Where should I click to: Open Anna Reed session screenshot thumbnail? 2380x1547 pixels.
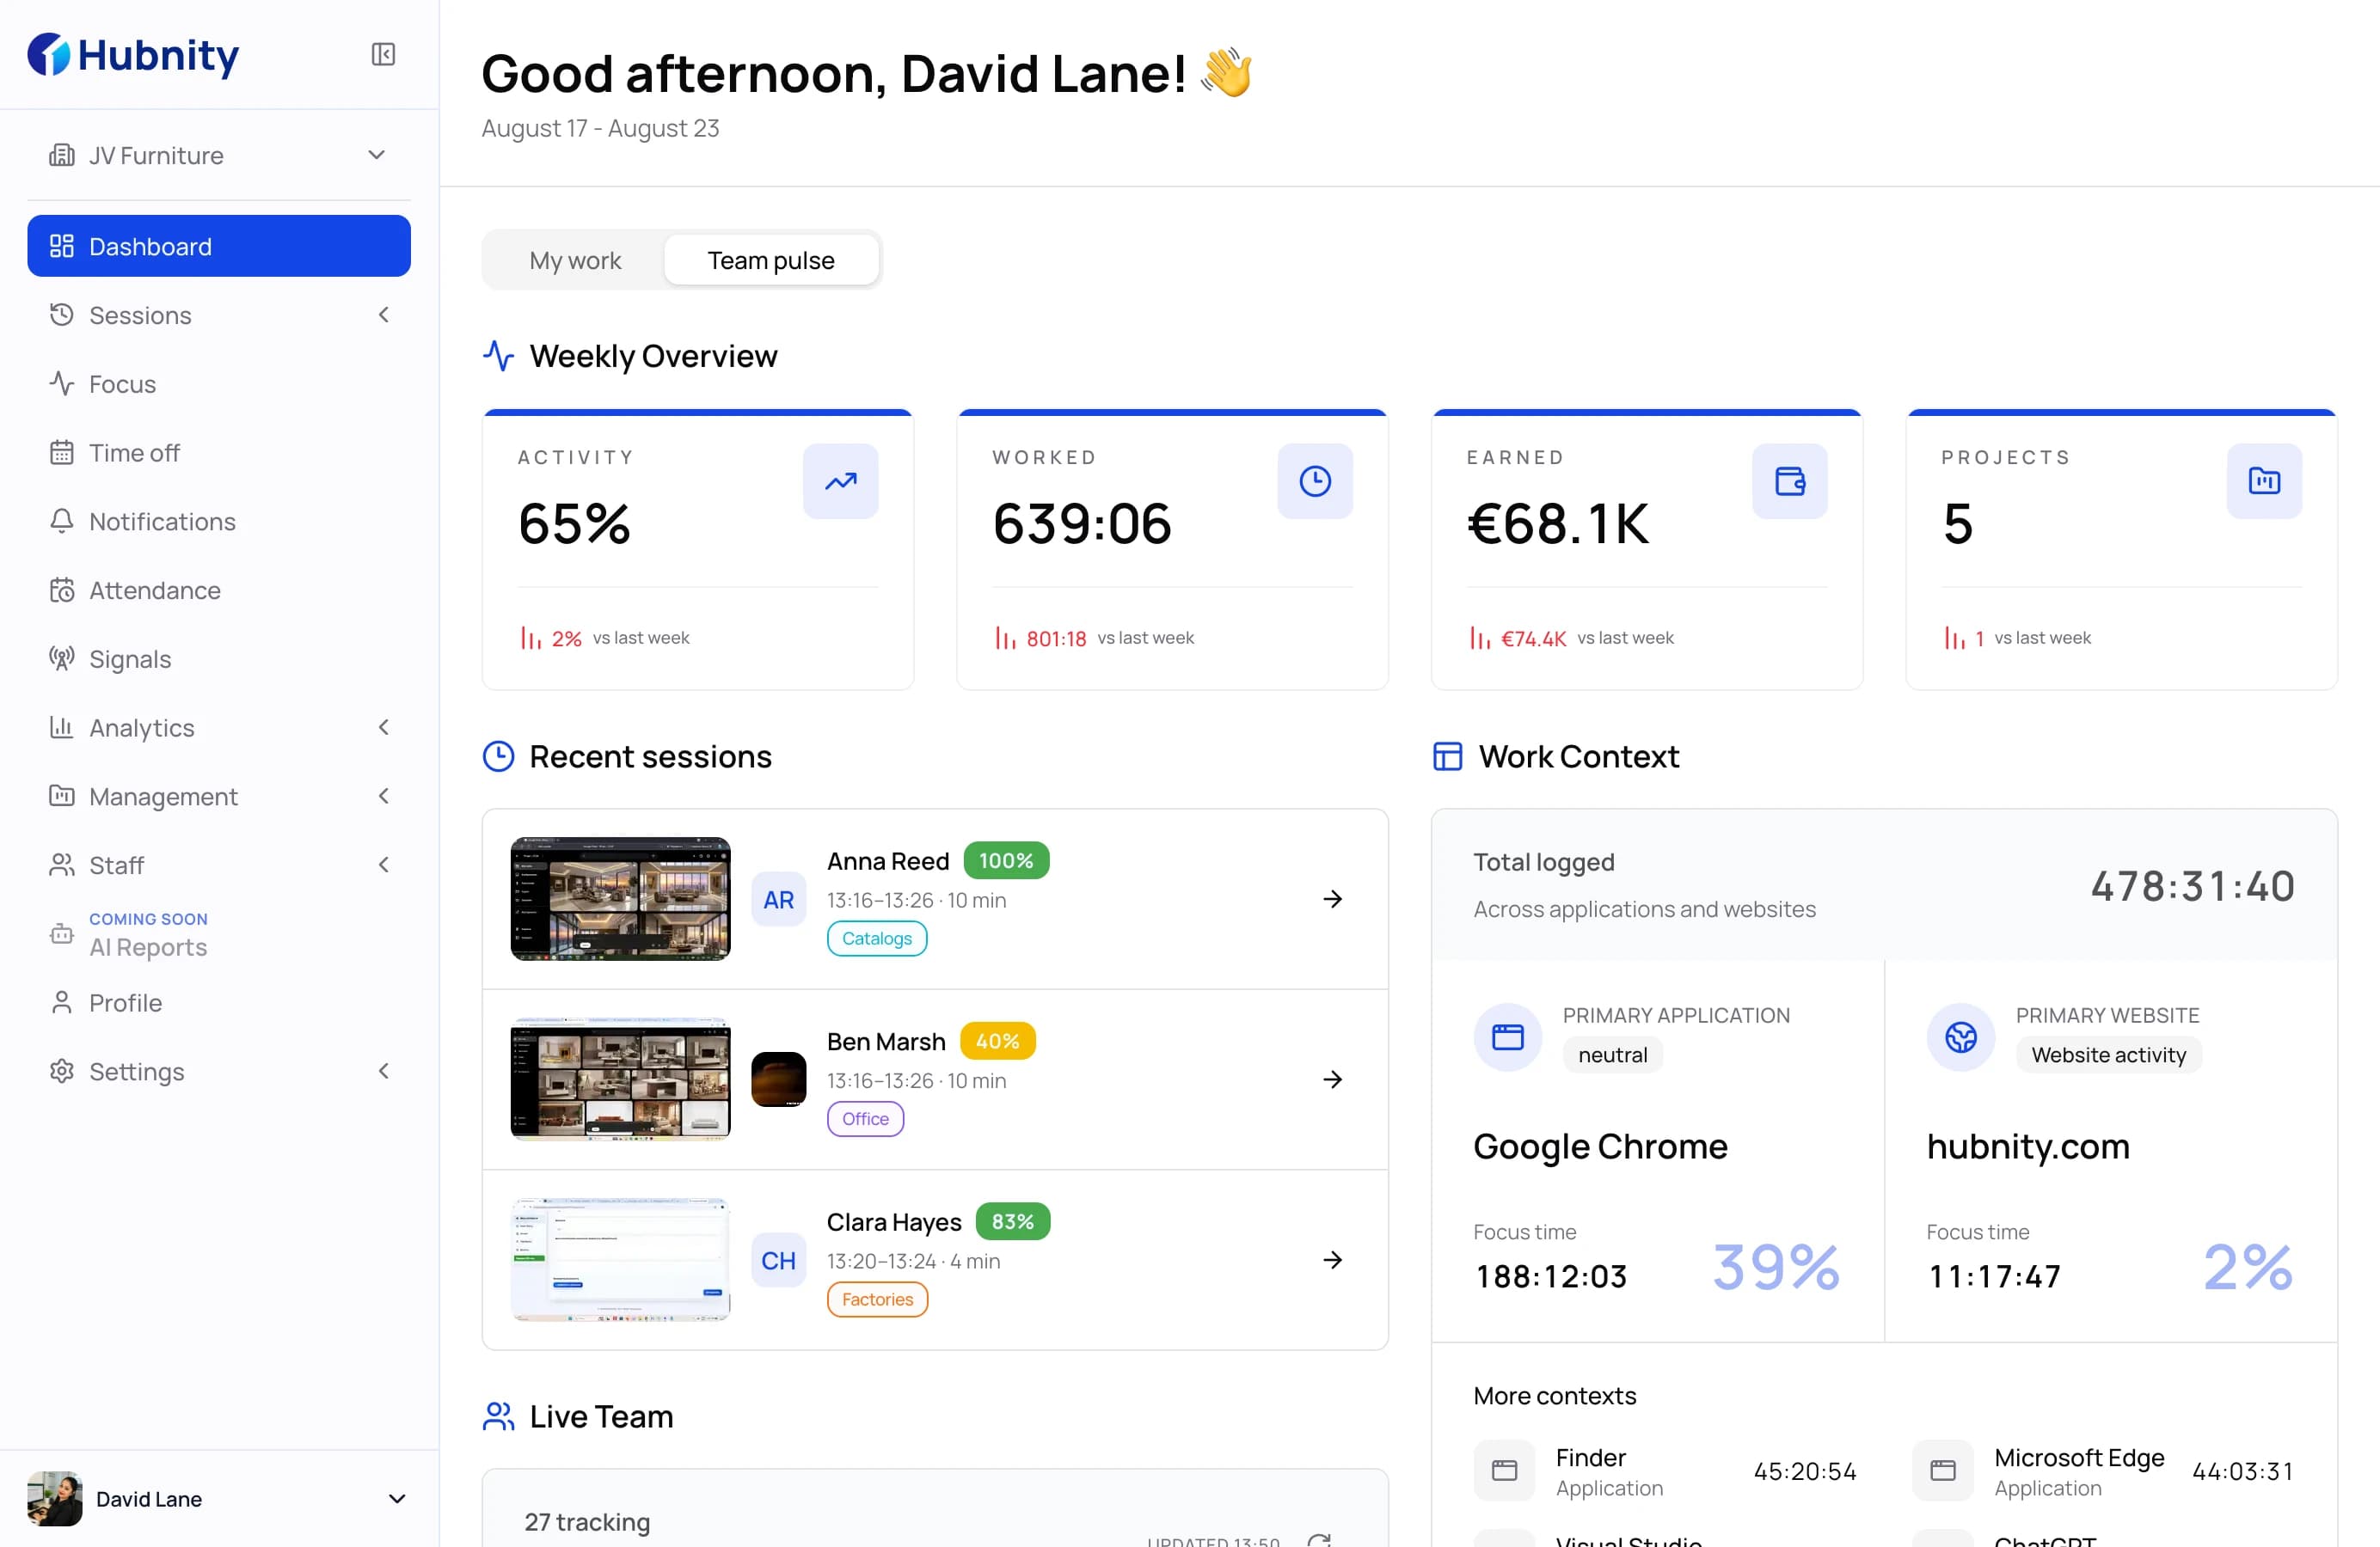pos(620,900)
